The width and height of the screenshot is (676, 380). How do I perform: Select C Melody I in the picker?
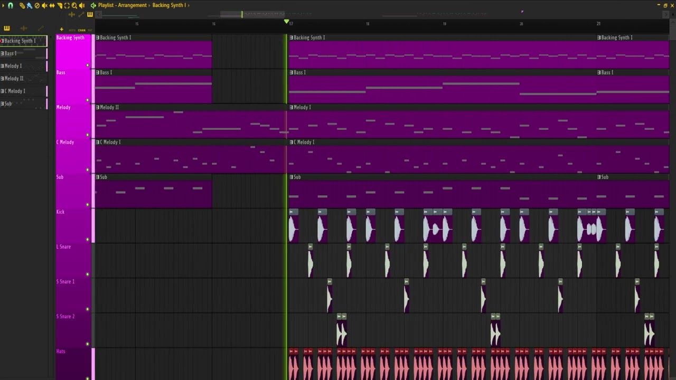[x=24, y=91]
